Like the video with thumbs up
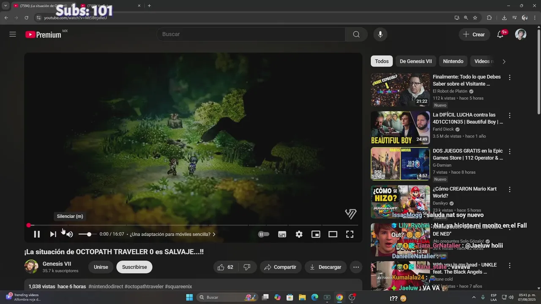The height and width of the screenshot is (304, 541). pyautogui.click(x=226, y=267)
